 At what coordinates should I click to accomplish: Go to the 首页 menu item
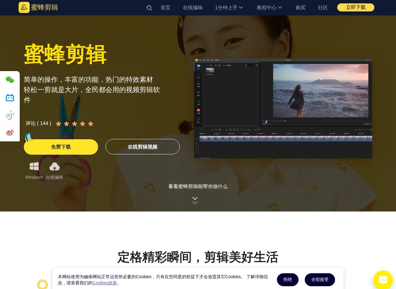point(166,8)
